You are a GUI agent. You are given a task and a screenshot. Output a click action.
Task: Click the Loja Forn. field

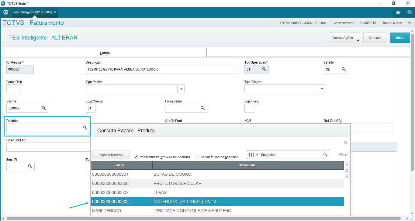(x=249, y=108)
